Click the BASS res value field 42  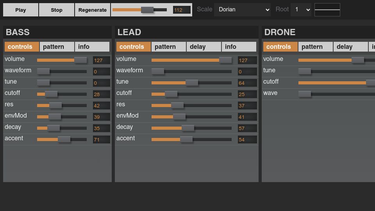tap(102, 105)
